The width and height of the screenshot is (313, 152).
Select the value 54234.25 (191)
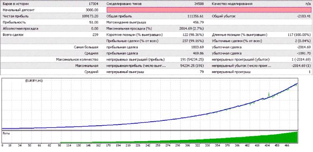[192, 66]
